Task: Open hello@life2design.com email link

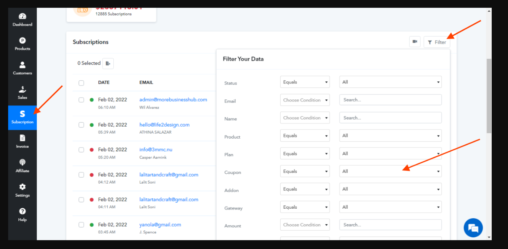Action: (x=164, y=125)
